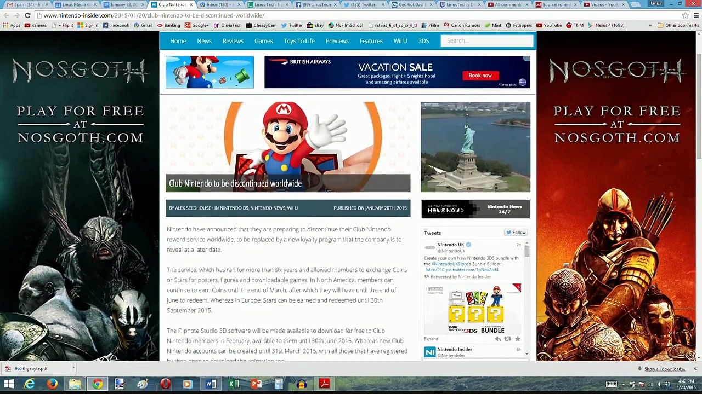Open File Explorer from the taskbar
The width and height of the screenshot is (702, 394).
pos(75,384)
